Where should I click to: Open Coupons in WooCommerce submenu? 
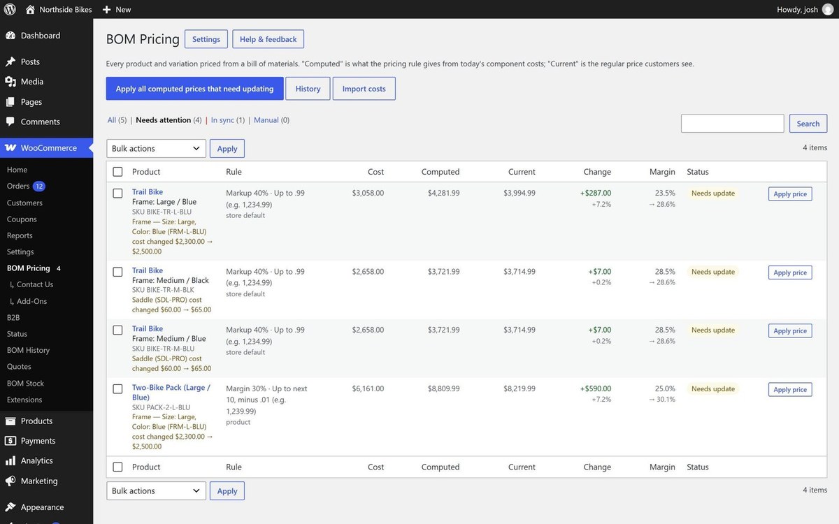22,219
